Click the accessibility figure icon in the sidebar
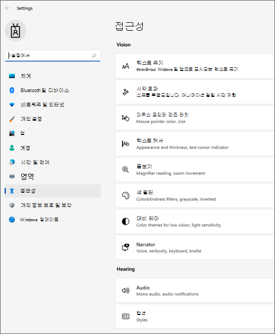Image resolution: width=275 pixels, height=334 pixels. (12, 191)
